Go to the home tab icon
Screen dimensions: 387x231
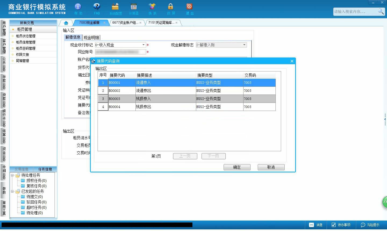pos(66,23)
